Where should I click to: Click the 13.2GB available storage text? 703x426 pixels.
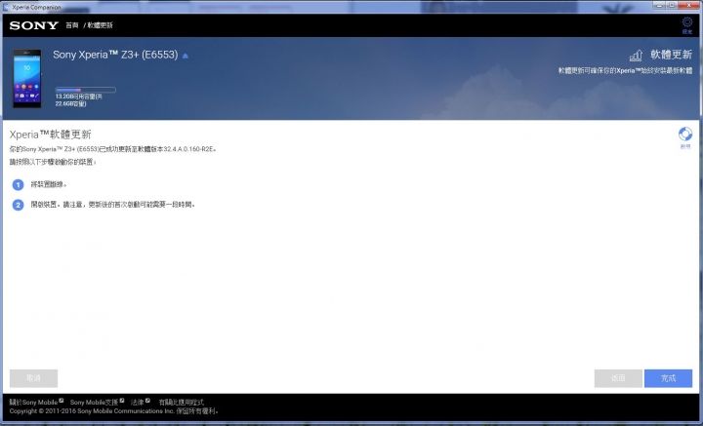click(78, 99)
